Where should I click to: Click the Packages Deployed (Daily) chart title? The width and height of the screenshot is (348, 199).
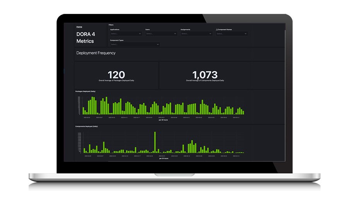tap(85, 91)
